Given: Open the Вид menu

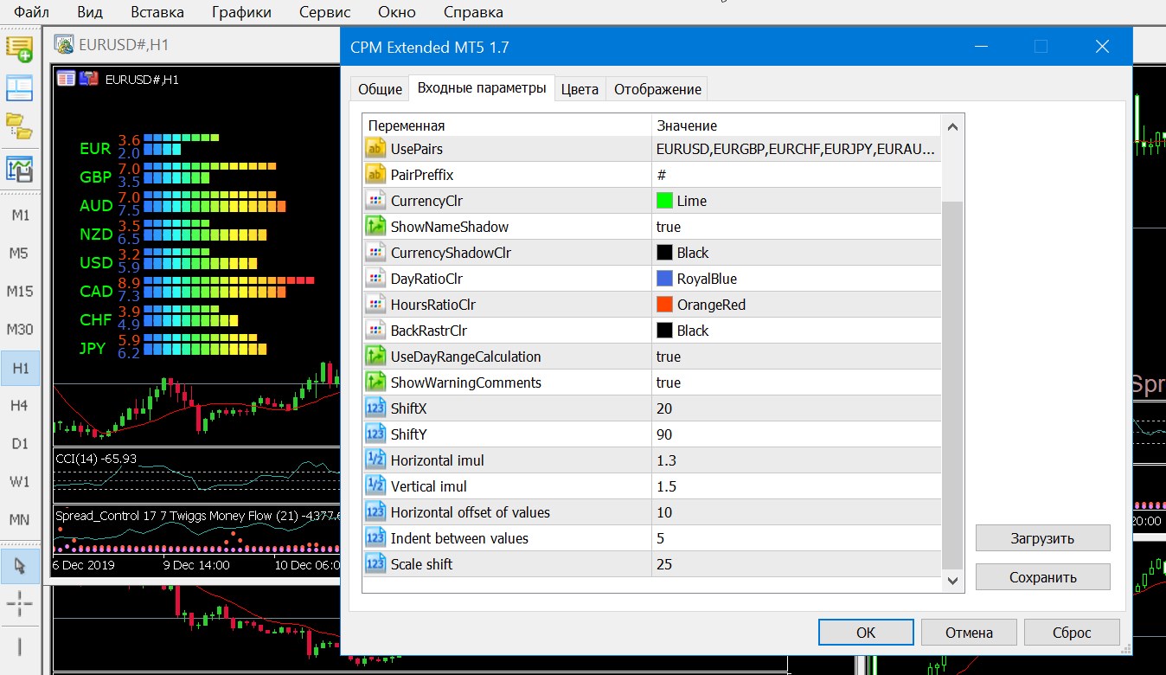Looking at the screenshot, I should pos(89,12).
